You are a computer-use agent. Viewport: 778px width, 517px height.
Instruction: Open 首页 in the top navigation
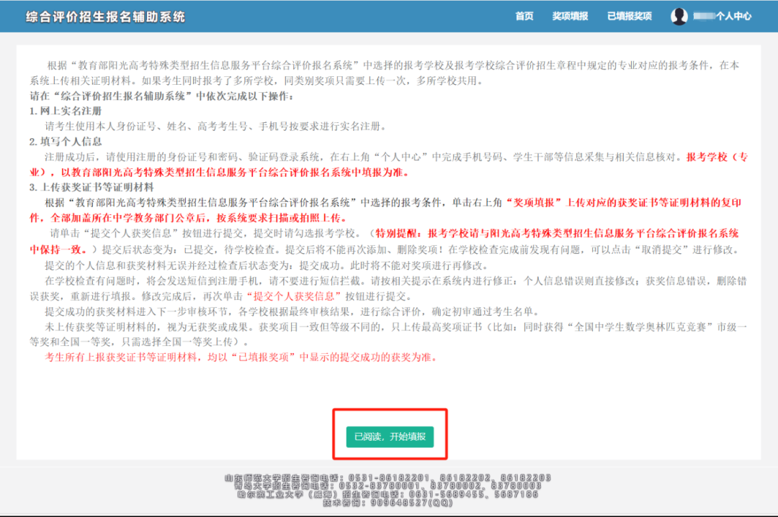[524, 17]
